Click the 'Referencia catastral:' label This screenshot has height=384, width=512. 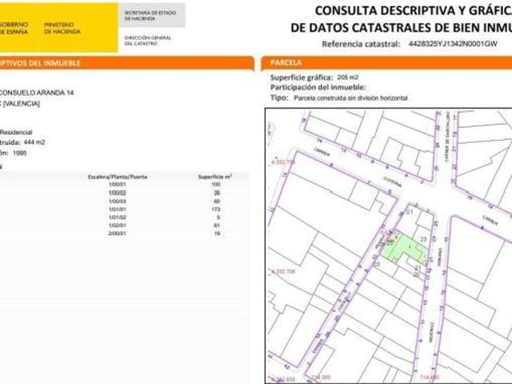click(x=361, y=44)
